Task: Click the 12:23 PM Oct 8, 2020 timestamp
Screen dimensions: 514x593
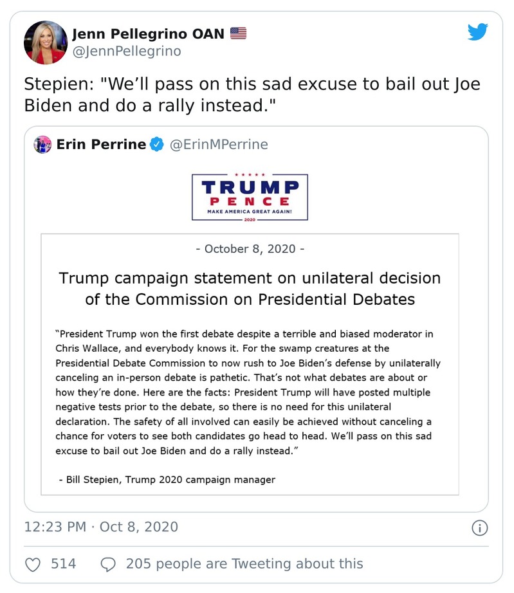Action: pos(101,527)
